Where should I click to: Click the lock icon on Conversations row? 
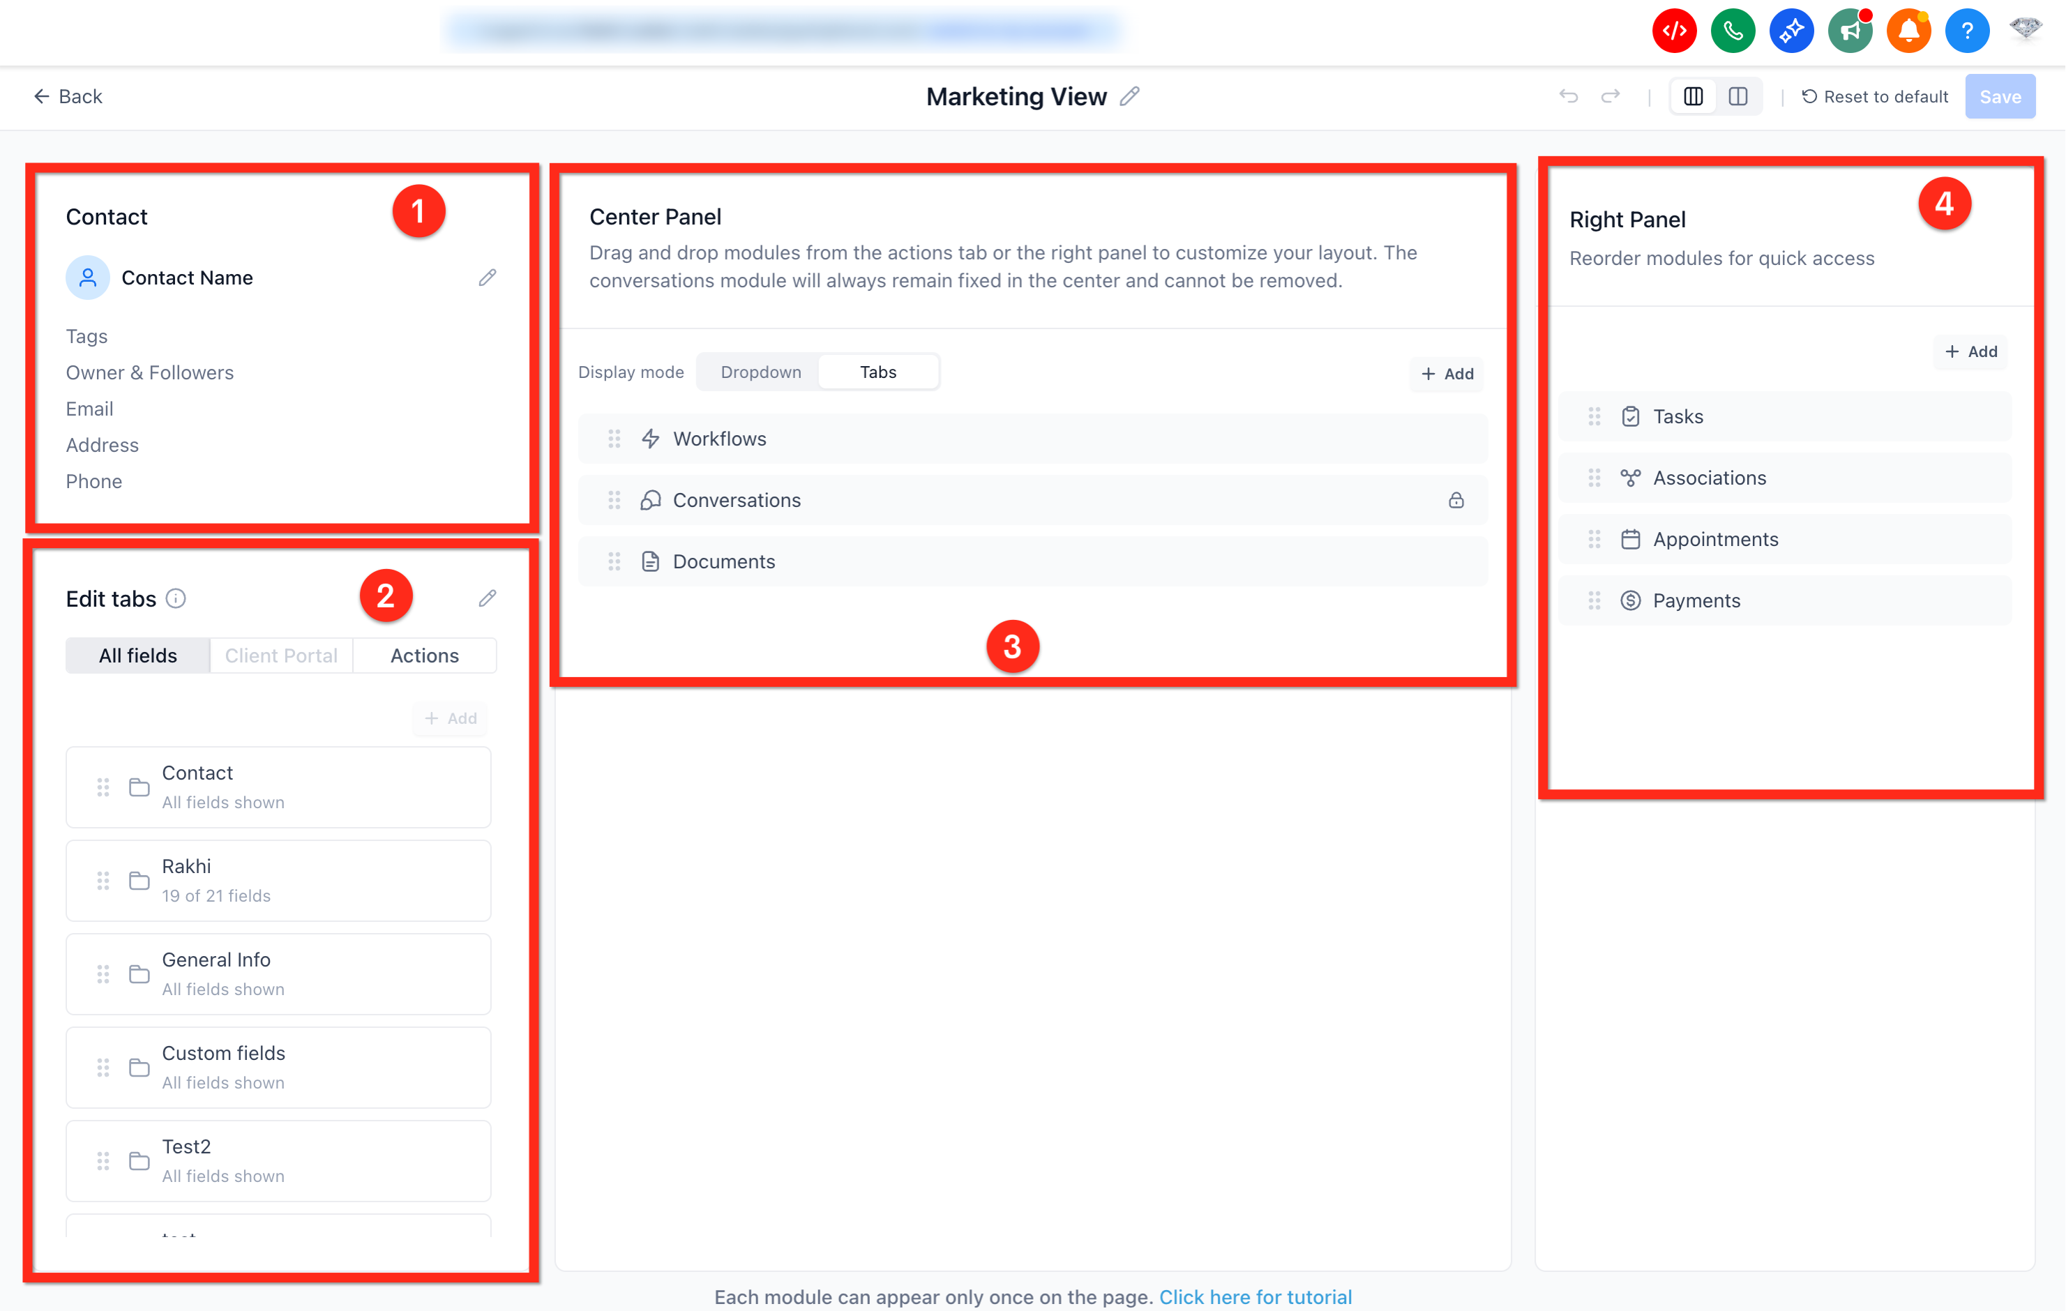[x=1456, y=500]
